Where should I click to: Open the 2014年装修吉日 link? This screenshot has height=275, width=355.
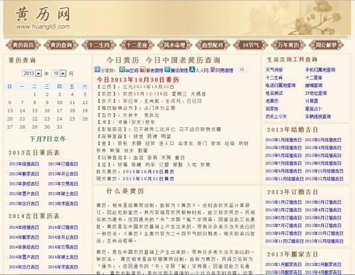pos(24,247)
